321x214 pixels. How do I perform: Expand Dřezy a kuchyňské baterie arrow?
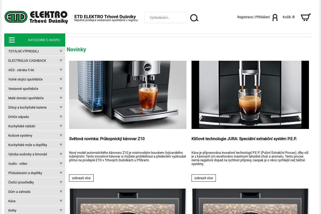click(61, 107)
